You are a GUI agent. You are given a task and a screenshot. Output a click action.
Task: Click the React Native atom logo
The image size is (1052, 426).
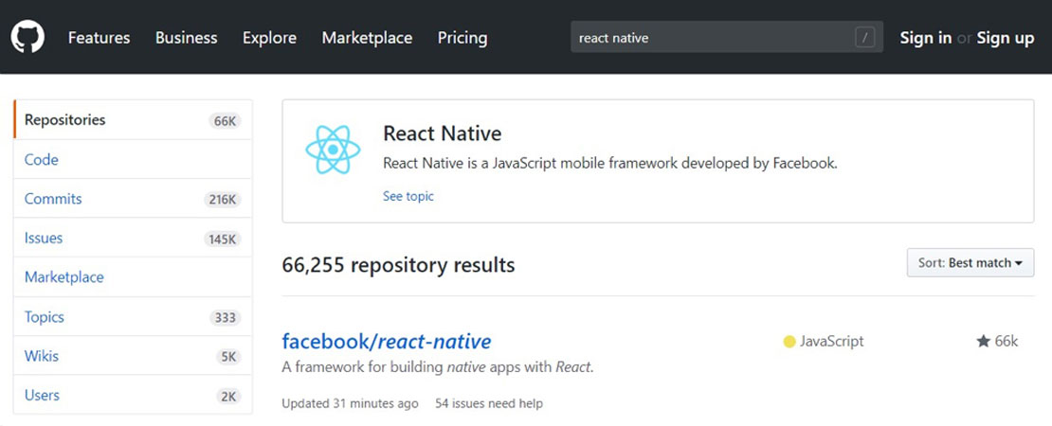[333, 150]
